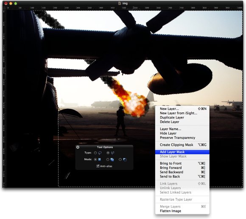Click the greyed Link Layers menu item
The width and height of the screenshot is (246, 219).
coord(182,183)
